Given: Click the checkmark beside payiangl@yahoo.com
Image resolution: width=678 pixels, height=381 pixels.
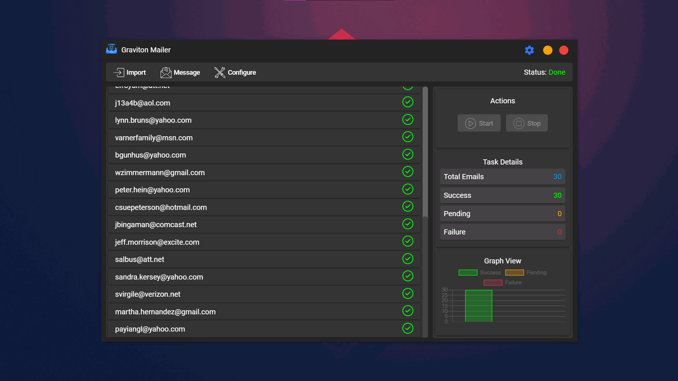Looking at the screenshot, I should coord(408,328).
